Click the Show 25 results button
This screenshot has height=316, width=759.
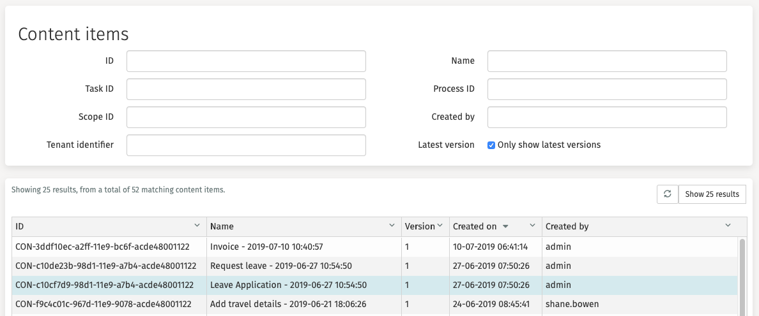click(712, 194)
